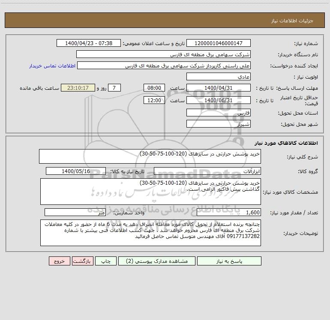Click the توضیحات خریدار text area
This screenshot has width=330, height=320.
[x=150, y=233]
